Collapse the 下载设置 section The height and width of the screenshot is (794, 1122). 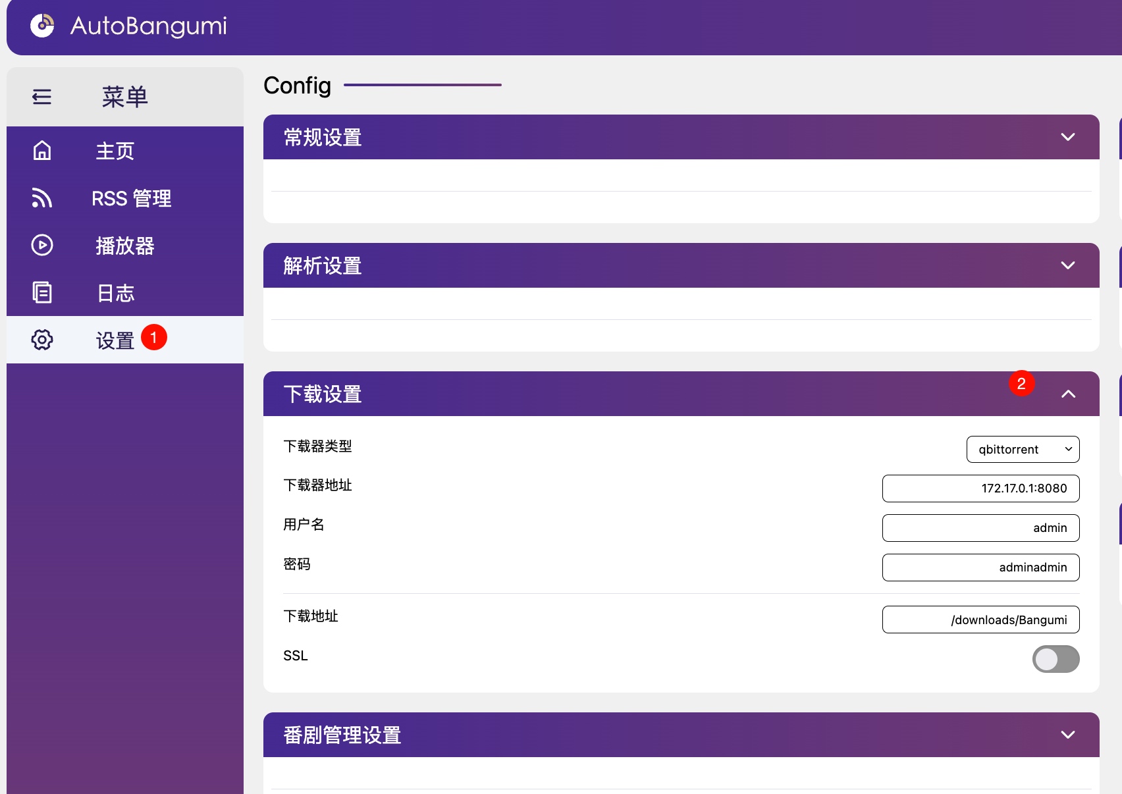tap(1069, 393)
